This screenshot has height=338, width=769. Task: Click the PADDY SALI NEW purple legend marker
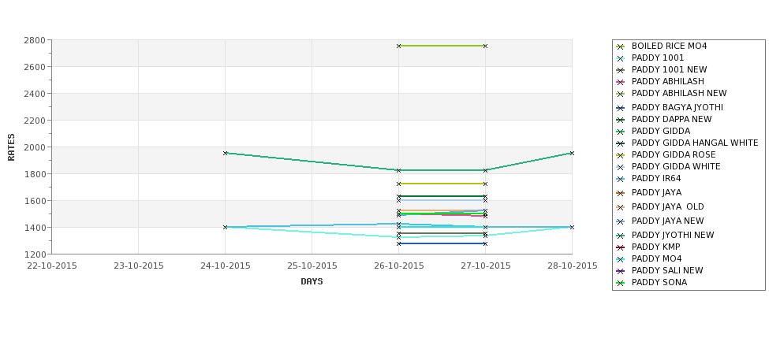[x=621, y=271]
